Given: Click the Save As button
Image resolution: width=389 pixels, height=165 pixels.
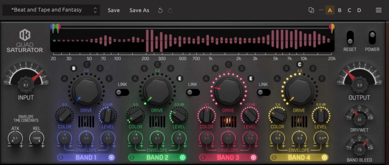Looking at the screenshot, I should [x=139, y=10].
